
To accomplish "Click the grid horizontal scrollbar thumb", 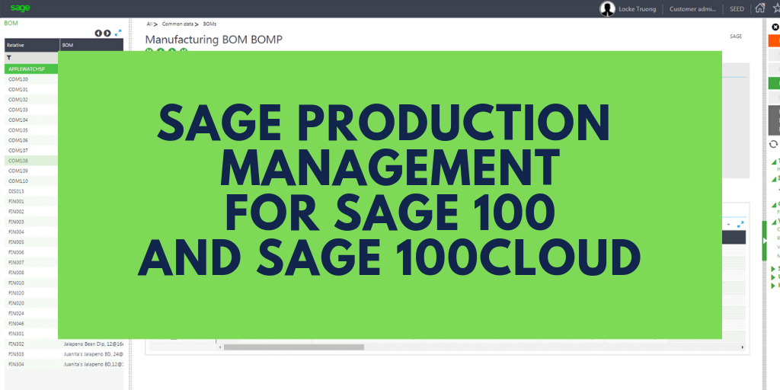I will 293,347.
